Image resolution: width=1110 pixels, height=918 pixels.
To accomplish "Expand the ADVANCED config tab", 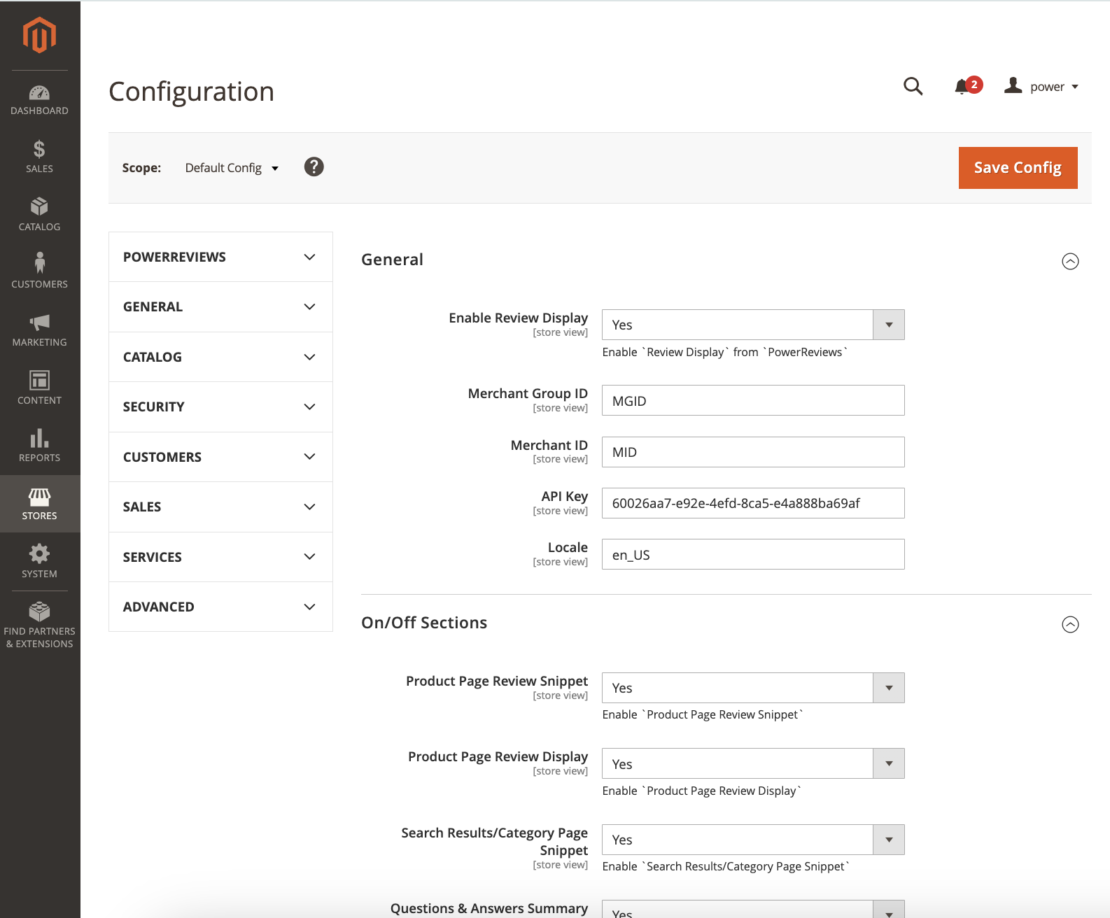I will tap(220, 607).
